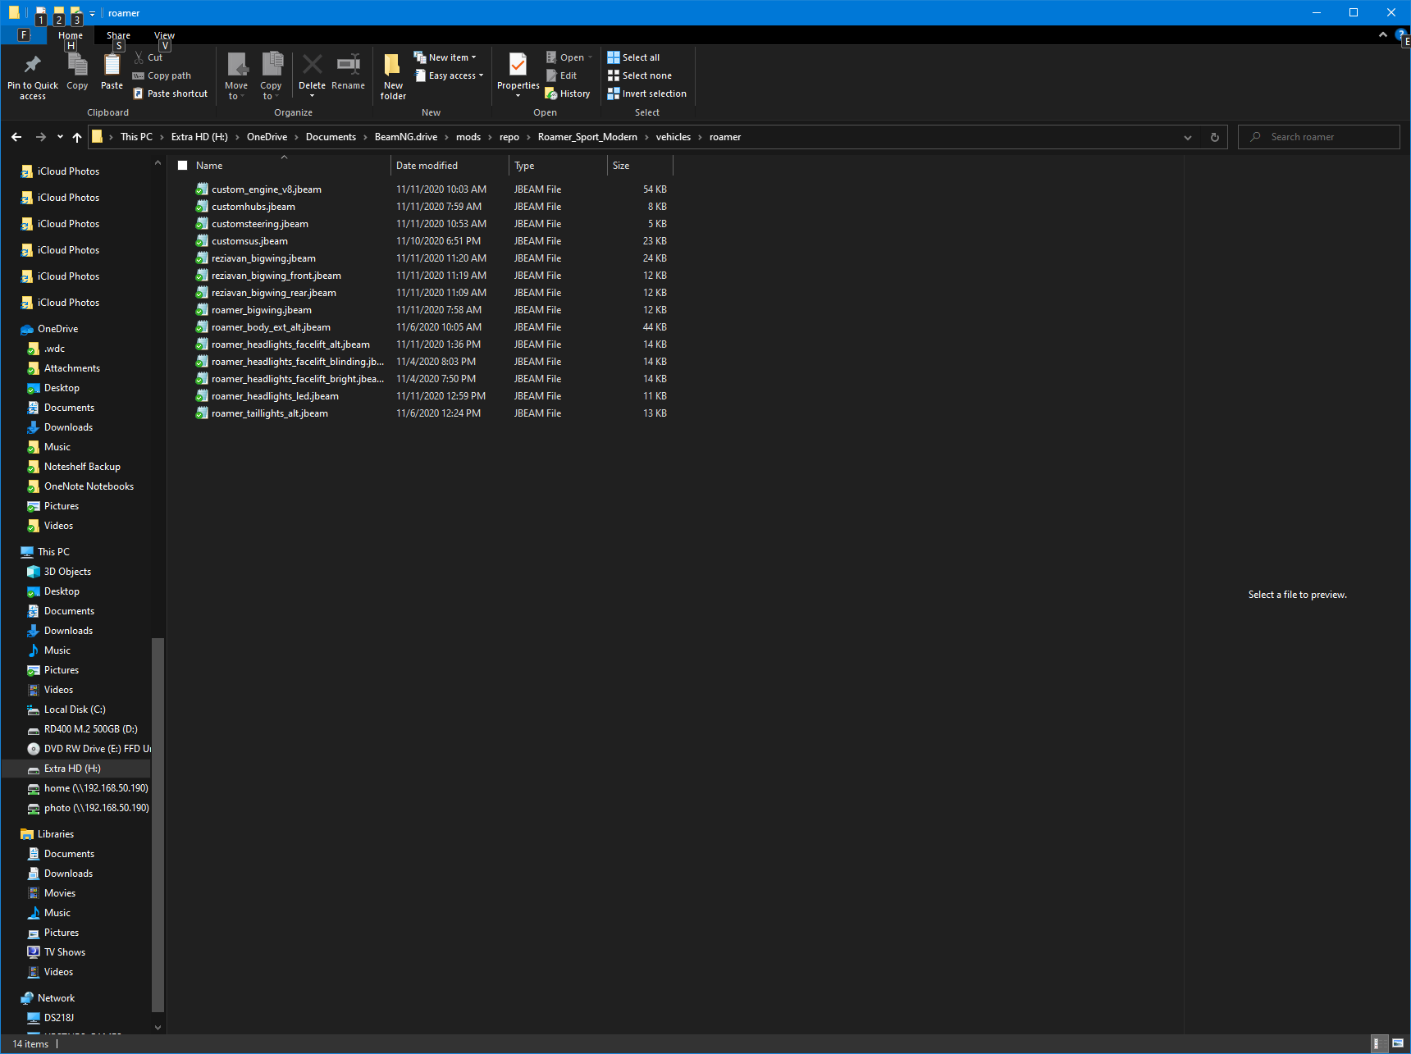Open the recent locations dropdown

pyautogui.click(x=60, y=137)
